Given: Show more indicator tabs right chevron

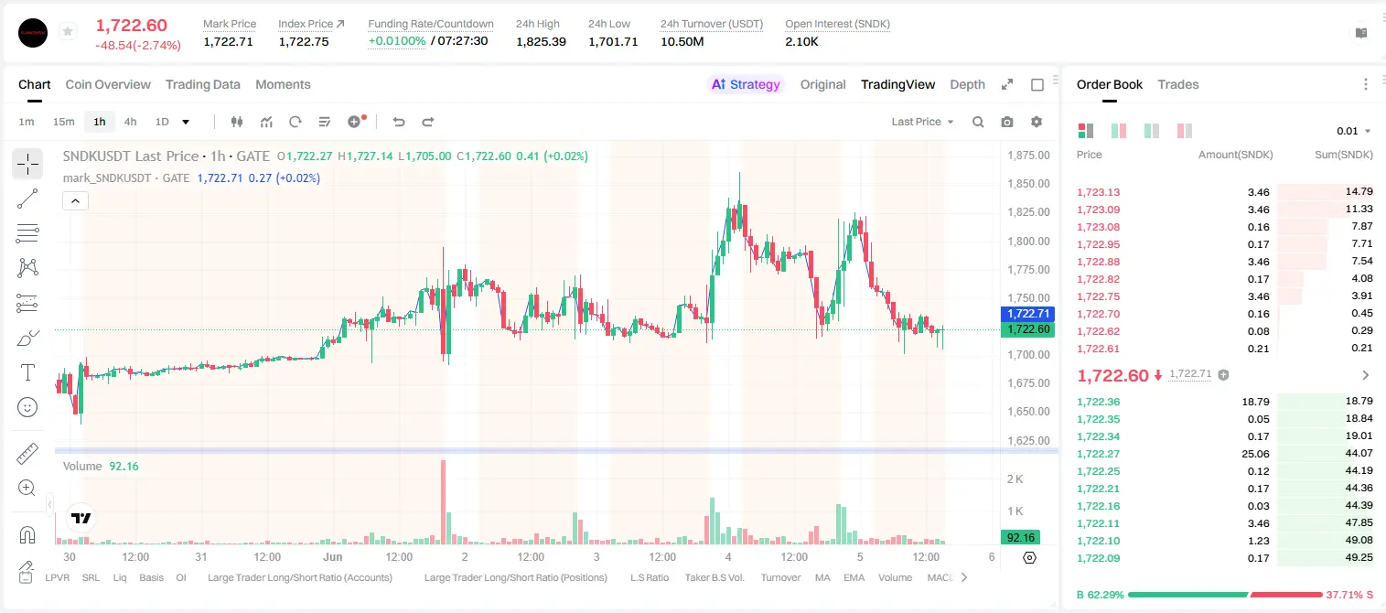Looking at the screenshot, I should coord(963,577).
